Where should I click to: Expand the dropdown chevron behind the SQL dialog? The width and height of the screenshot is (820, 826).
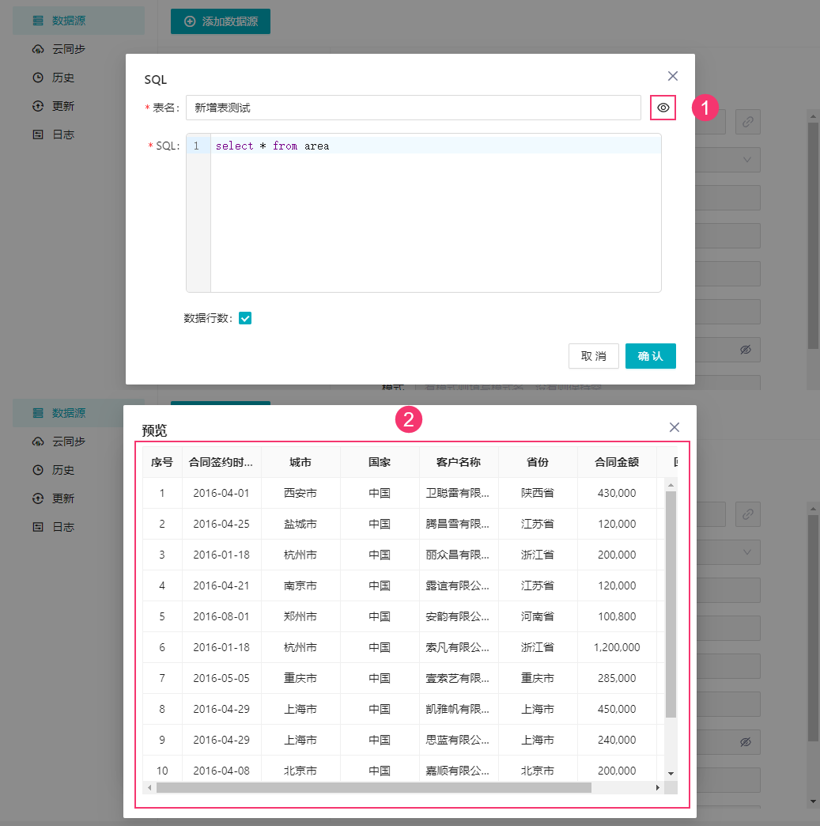tap(746, 160)
